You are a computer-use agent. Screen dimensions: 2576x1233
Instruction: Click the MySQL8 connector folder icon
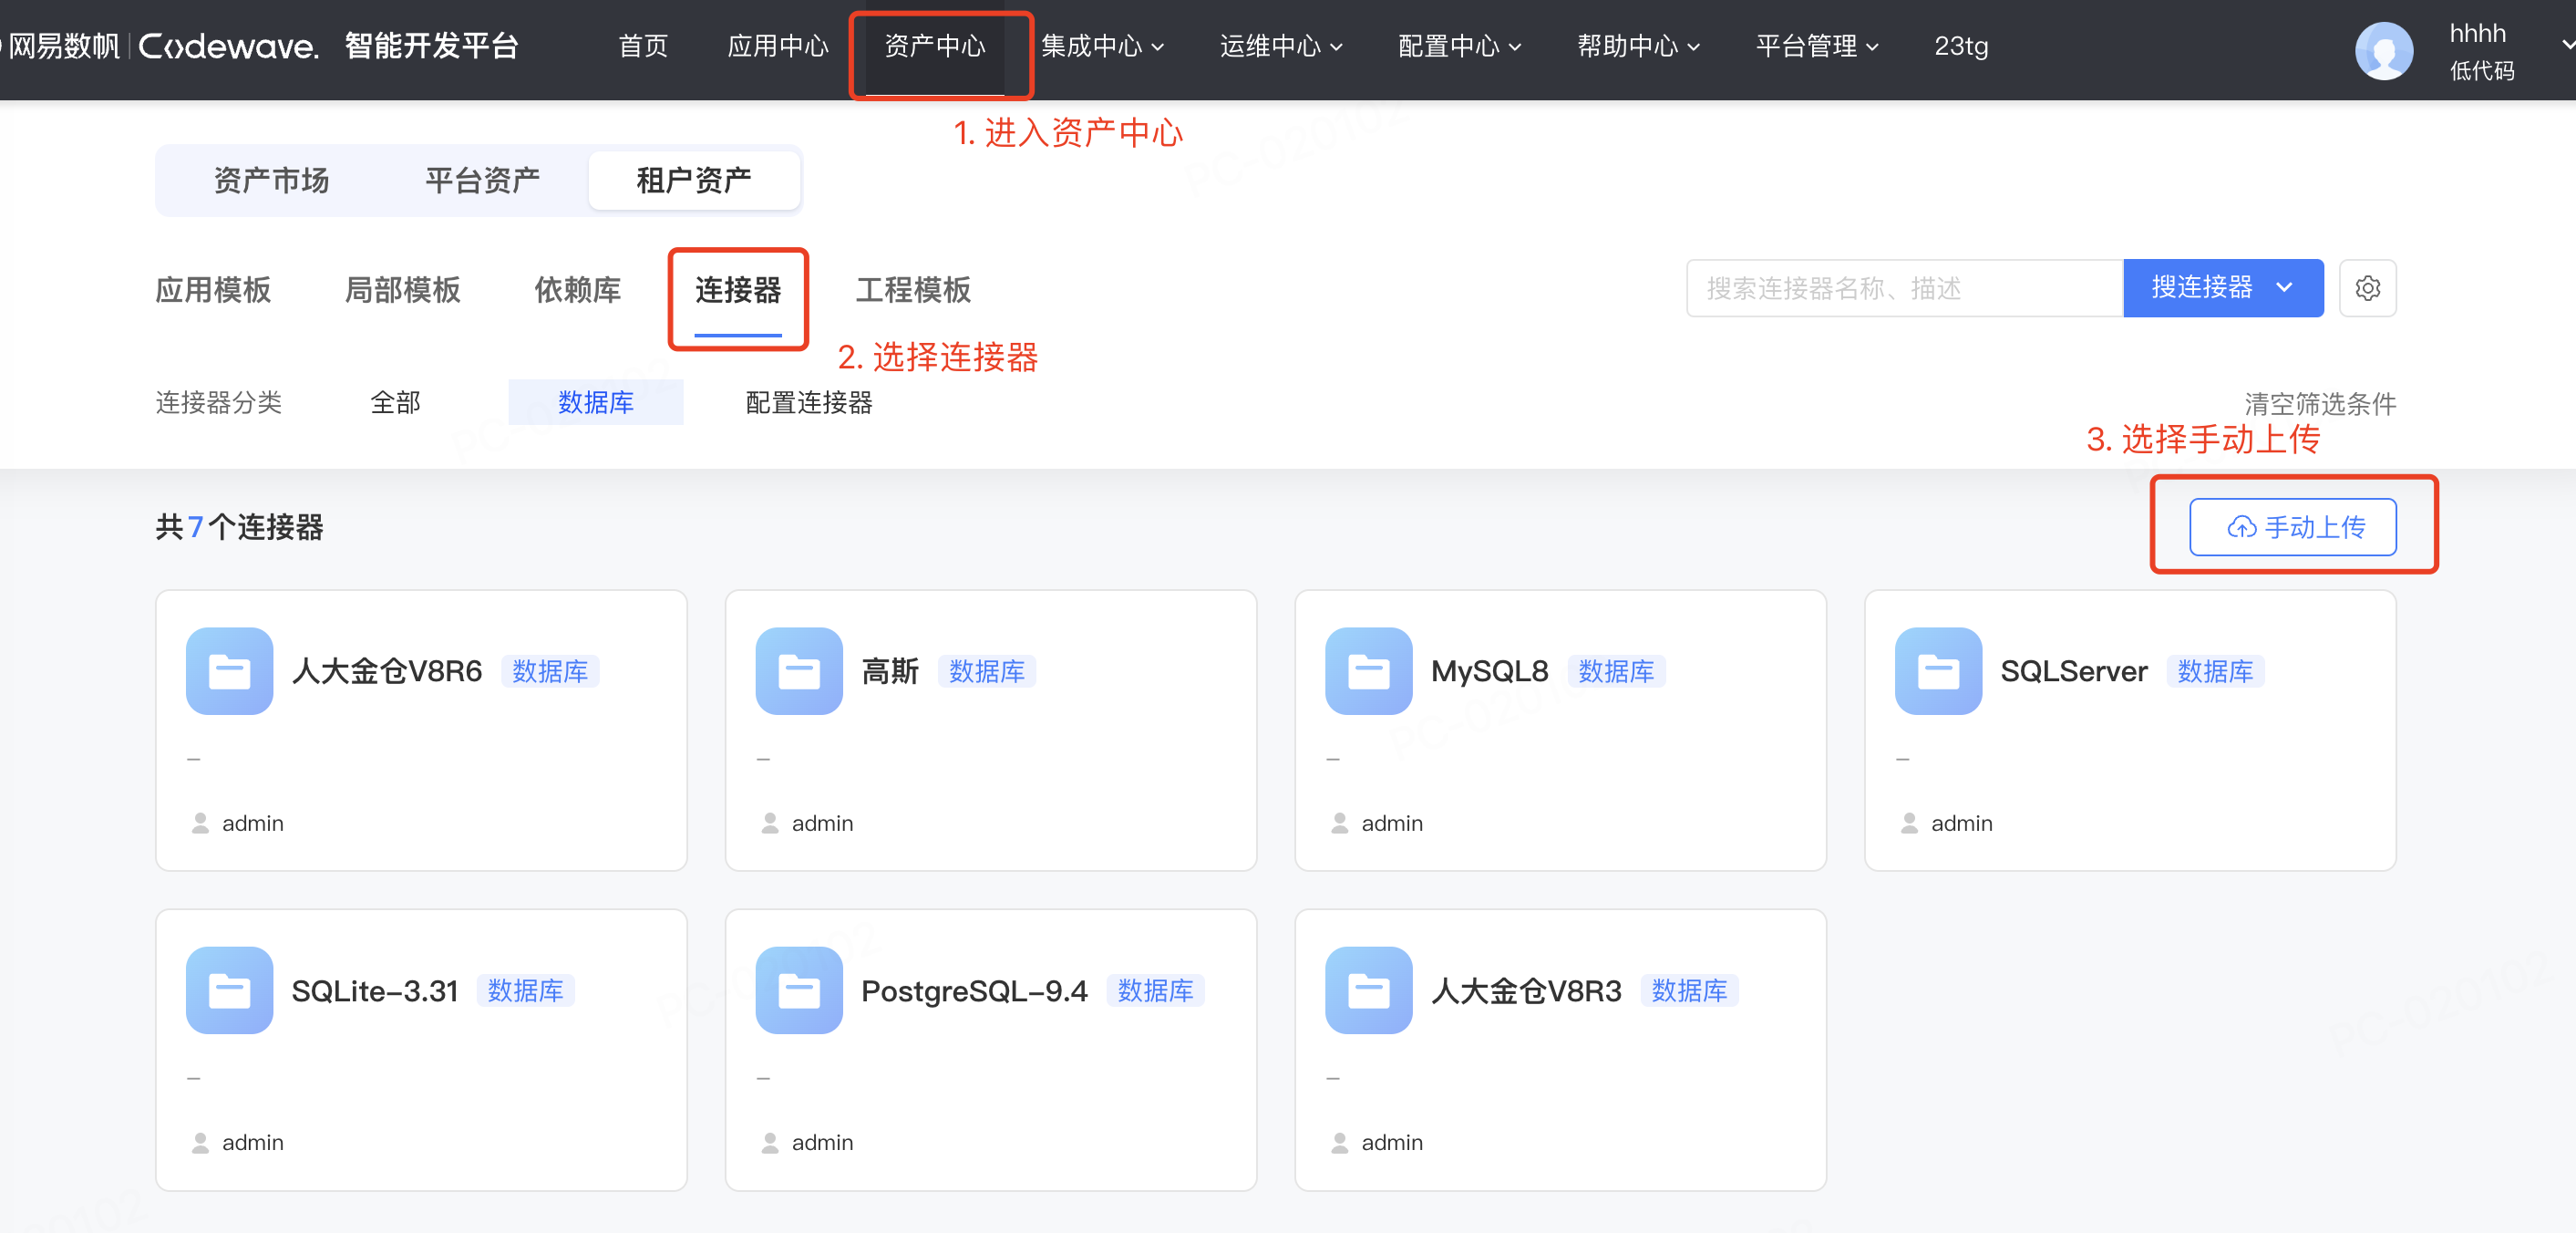tap(1368, 670)
